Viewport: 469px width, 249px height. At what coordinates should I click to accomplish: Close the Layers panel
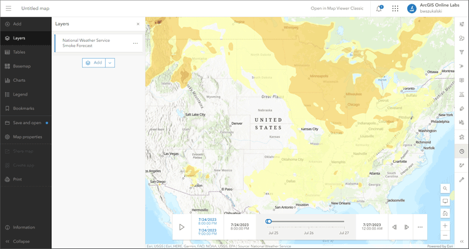coord(138,24)
